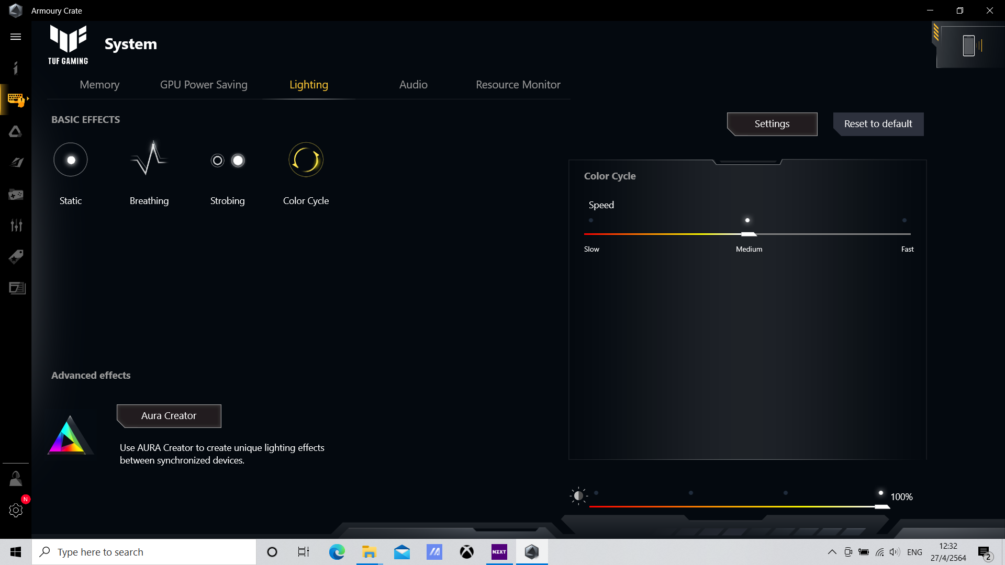Click Reset to default button
This screenshot has width=1005, height=565.
coord(878,124)
